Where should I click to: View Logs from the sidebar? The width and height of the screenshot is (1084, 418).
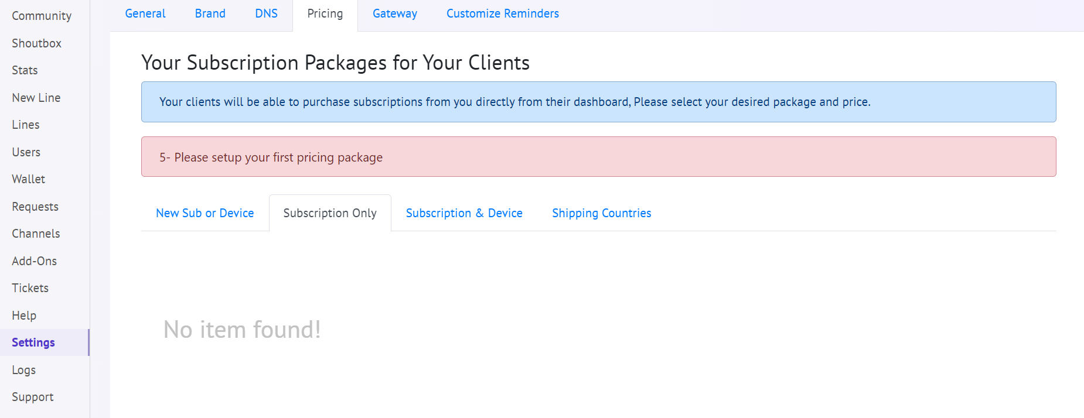[x=24, y=370]
